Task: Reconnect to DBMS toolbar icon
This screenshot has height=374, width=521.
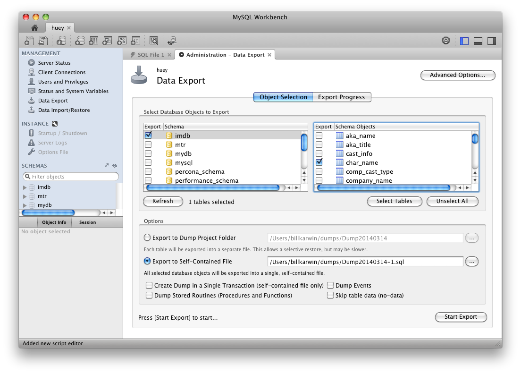Action: click(172, 41)
